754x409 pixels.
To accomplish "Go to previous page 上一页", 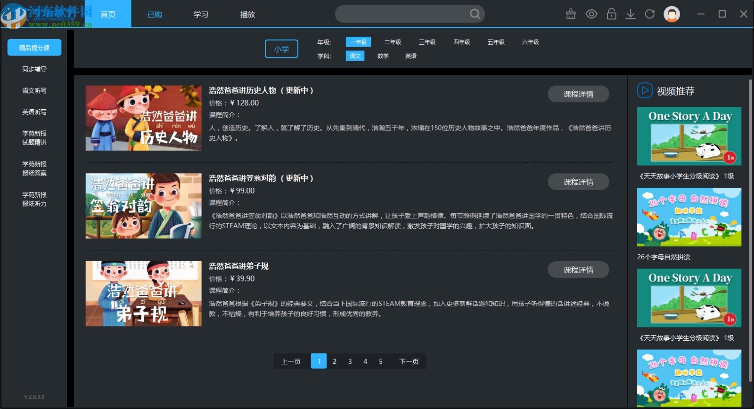I will pyautogui.click(x=291, y=361).
